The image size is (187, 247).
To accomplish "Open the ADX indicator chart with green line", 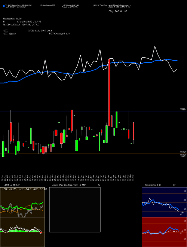I will 22,202.
